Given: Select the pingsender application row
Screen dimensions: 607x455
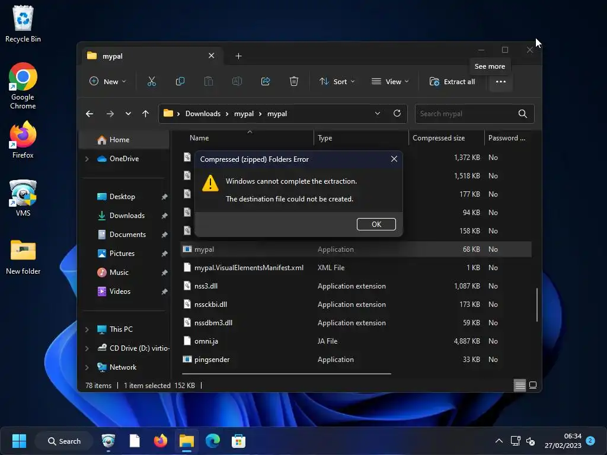Looking at the screenshot, I should (356, 360).
